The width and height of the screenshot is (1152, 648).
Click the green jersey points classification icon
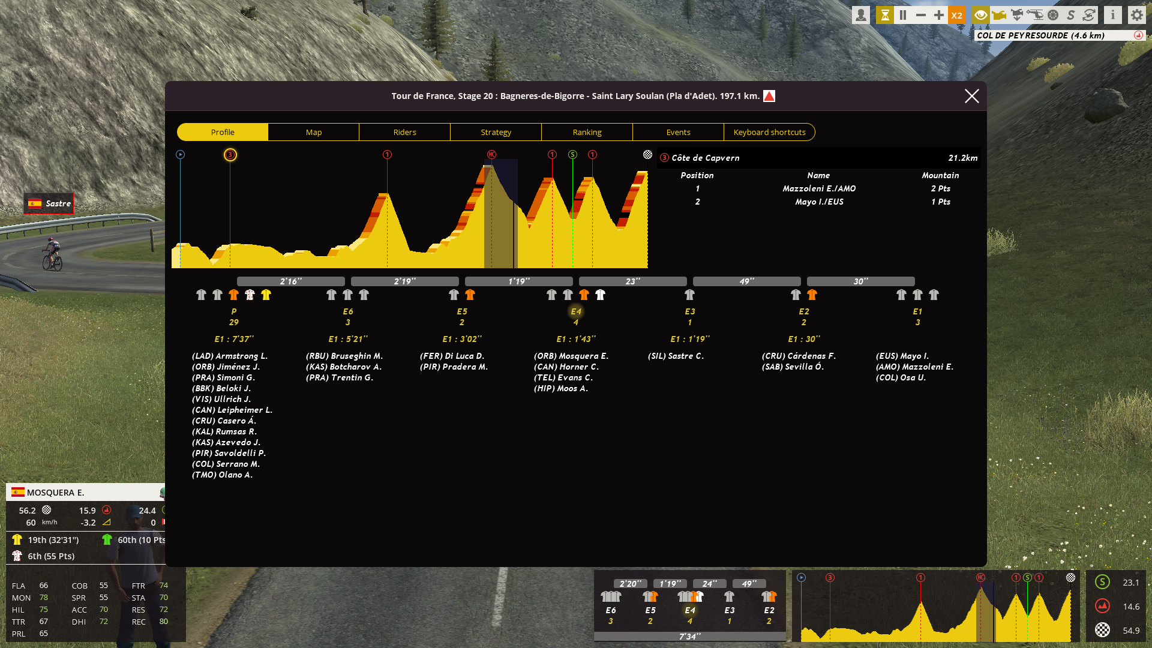107,539
